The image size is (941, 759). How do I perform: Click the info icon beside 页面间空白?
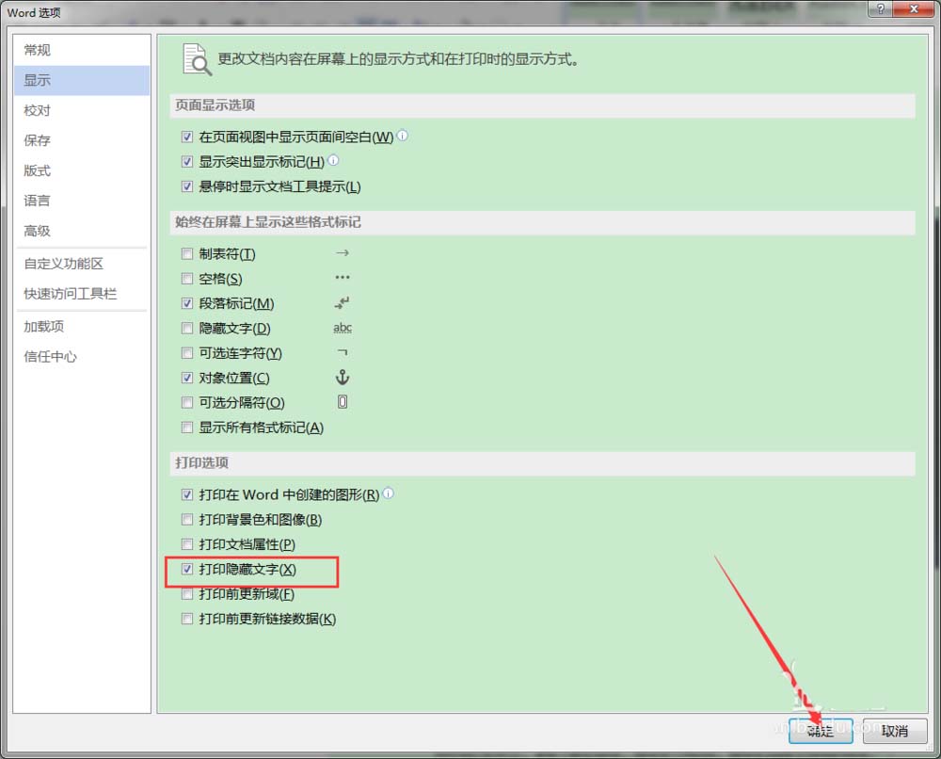pyautogui.click(x=403, y=136)
